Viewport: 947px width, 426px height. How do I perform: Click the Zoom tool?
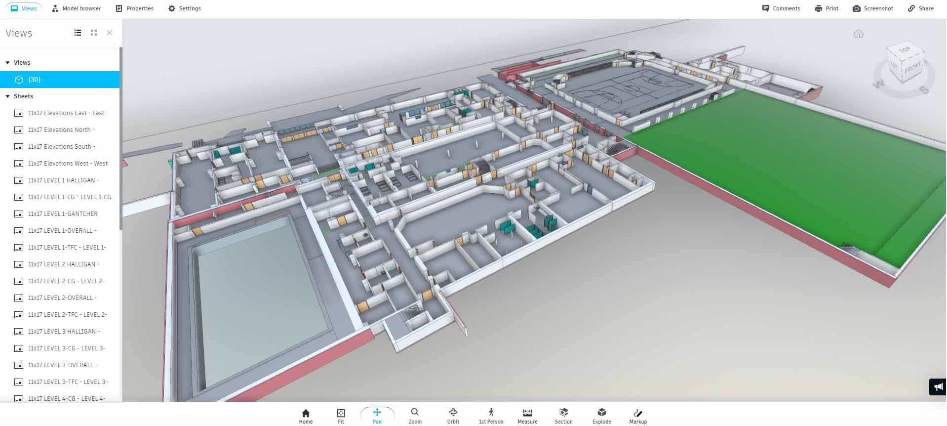pos(415,416)
